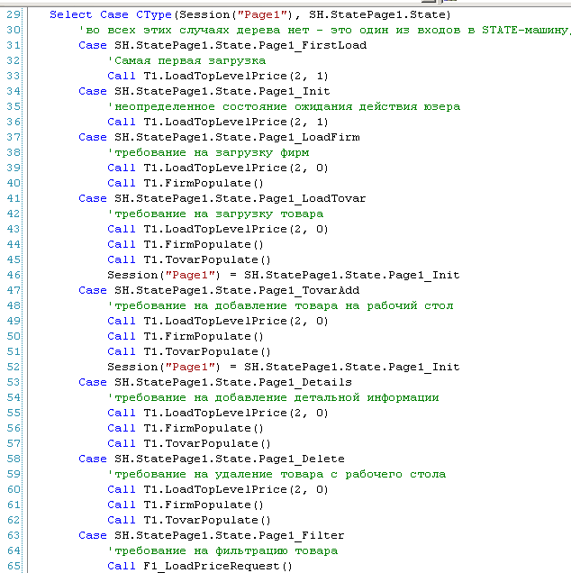Click the Select Case CType line 29
The image size is (571, 573).
pyautogui.click(x=250, y=14)
